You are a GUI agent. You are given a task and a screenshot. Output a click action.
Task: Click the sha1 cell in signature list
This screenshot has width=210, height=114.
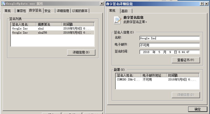click(41, 28)
